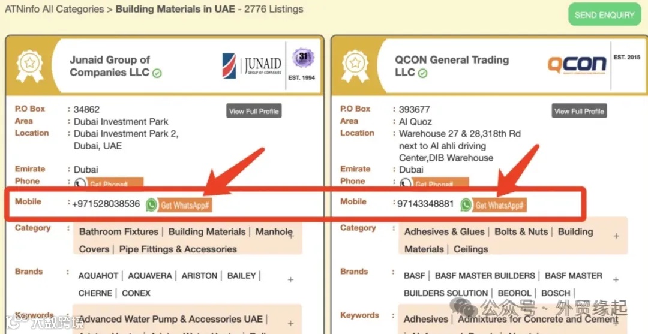Select Pipe Fittings & Accessories category
This screenshot has height=334, width=648.
(178, 249)
